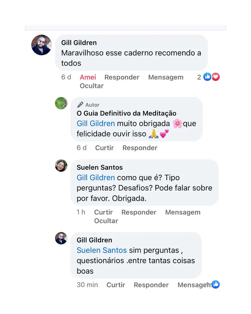Click the reactions icons beside count 2
This screenshot has width=251, height=314.
click(x=211, y=77)
